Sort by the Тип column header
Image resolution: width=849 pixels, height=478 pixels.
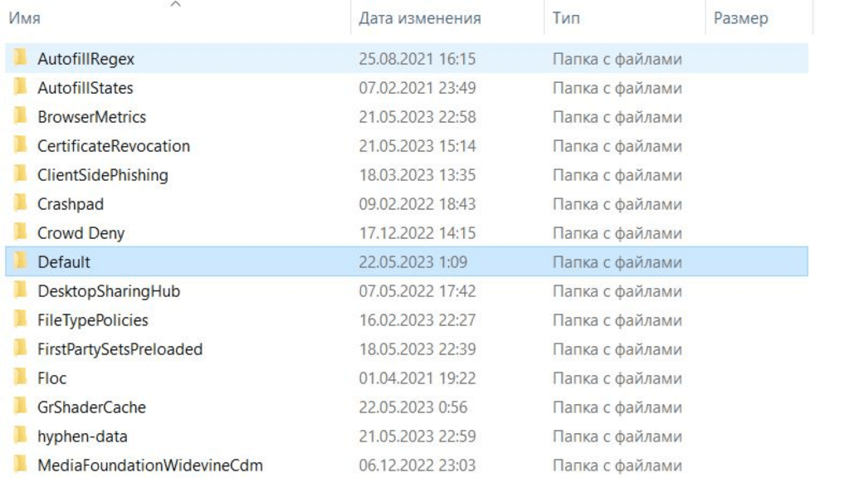(x=566, y=18)
